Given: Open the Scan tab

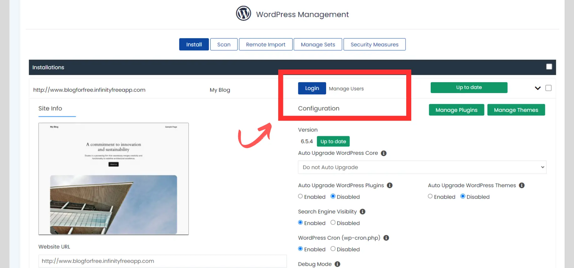Looking at the screenshot, I should [224, 44].
